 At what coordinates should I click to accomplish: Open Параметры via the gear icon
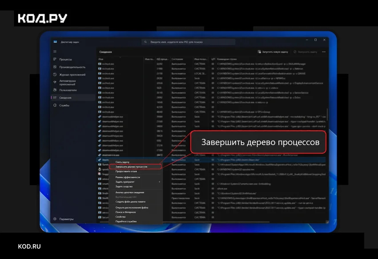click(x=55, y=219)
